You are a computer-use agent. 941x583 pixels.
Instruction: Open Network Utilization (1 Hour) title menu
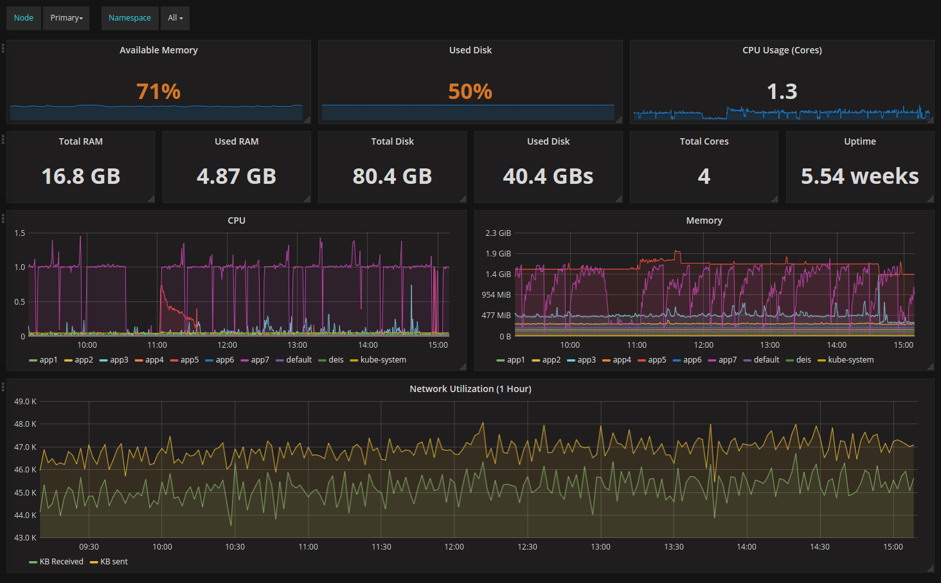470,389
